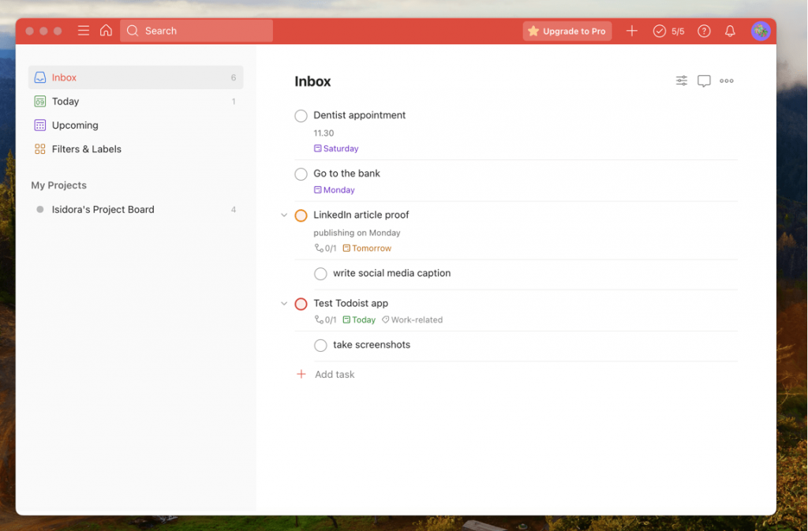Screen dimensions: 808x531
Task: Open more Inbox actions with three dots
Action: point(726,80)
